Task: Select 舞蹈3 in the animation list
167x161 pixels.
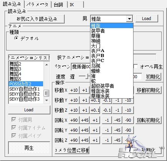Action: click(26, 69)
